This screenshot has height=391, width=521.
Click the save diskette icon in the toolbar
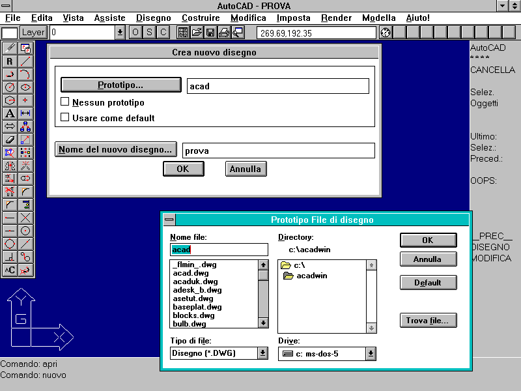210,33
